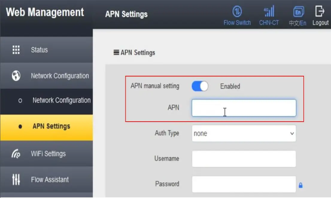Click the APN Settings header title
This screenshot has height=198, width=331.
click(x=126, y=14)
